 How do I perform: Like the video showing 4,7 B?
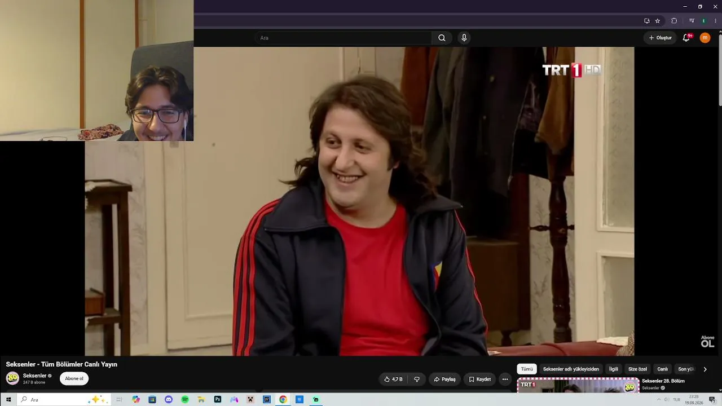click(x=394, y=379)
